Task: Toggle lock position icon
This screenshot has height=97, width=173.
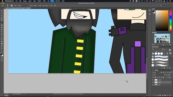Action: tap(159, 77)
